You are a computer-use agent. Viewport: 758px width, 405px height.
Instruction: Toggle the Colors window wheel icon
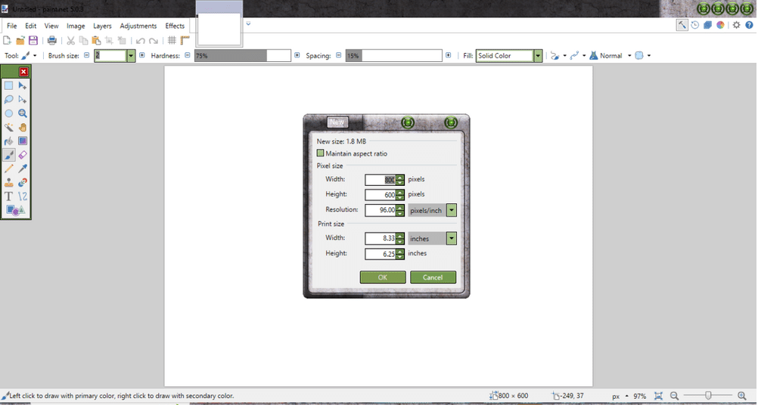pyautogui.click(x=720, y=25)
